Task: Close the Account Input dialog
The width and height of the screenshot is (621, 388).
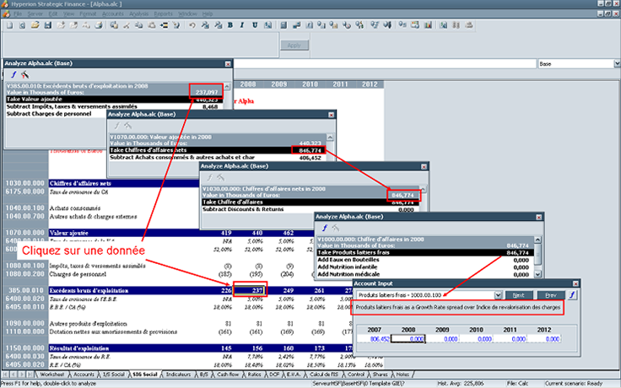Action: coord(575,283)
